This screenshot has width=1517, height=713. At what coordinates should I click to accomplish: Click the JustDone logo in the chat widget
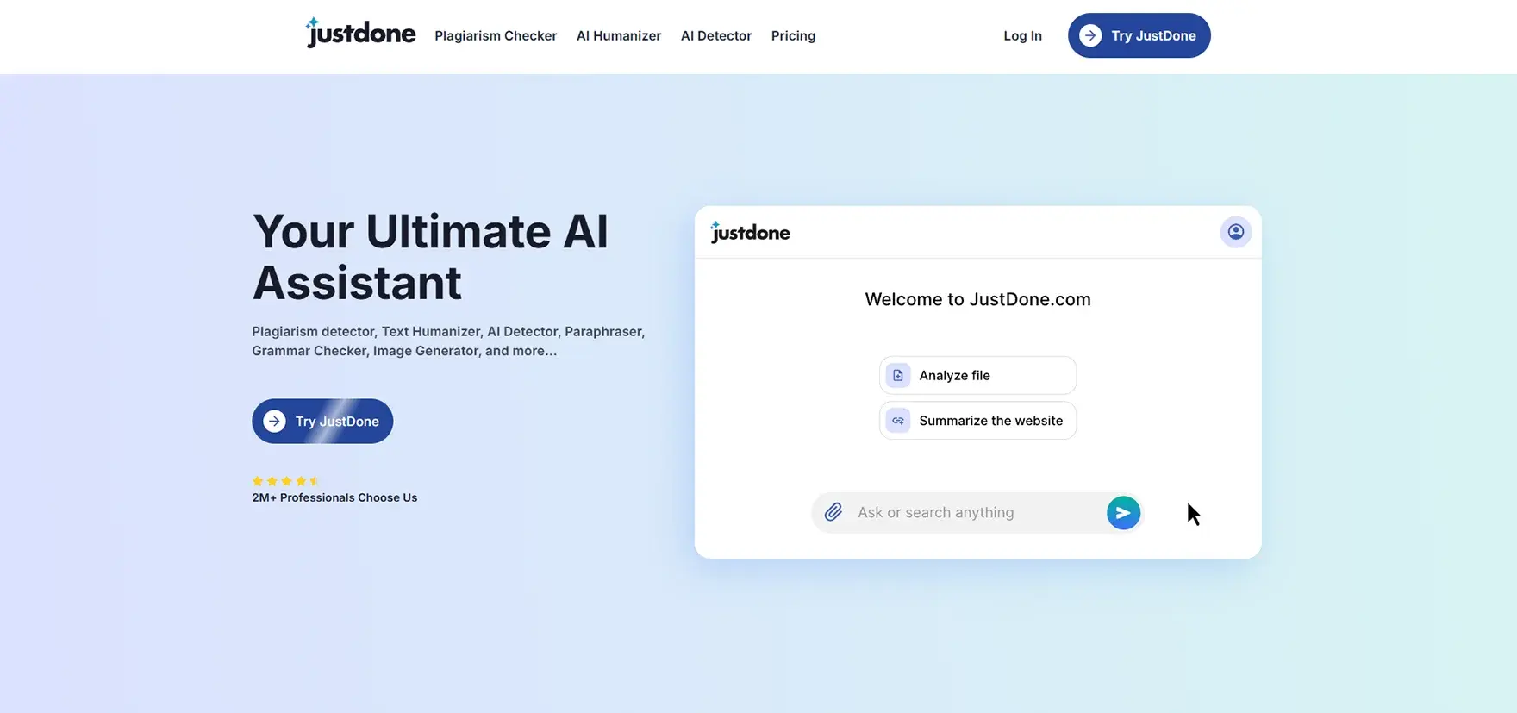(750, 232)
